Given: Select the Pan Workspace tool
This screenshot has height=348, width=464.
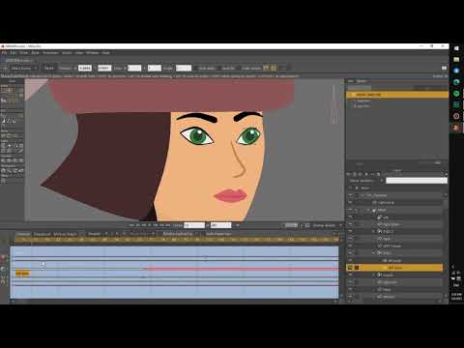Looking at the screenshot, I should (x=4, y=170).
